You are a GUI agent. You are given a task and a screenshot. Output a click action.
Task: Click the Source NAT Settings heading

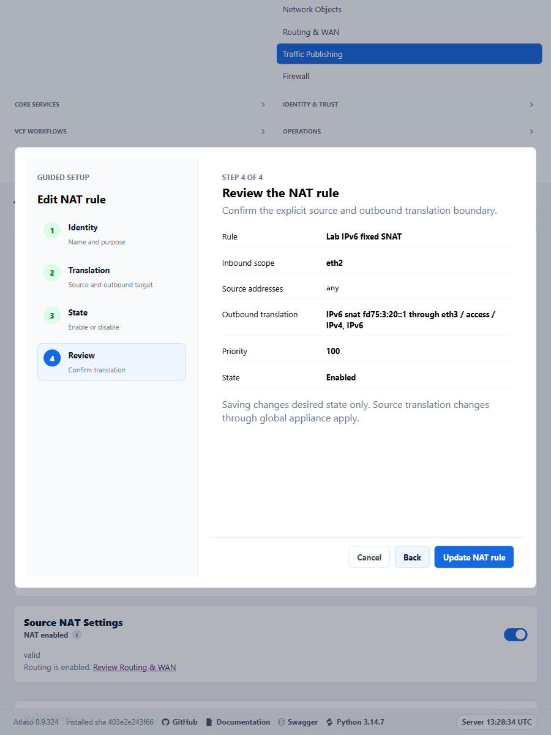(x=73, y=622)
